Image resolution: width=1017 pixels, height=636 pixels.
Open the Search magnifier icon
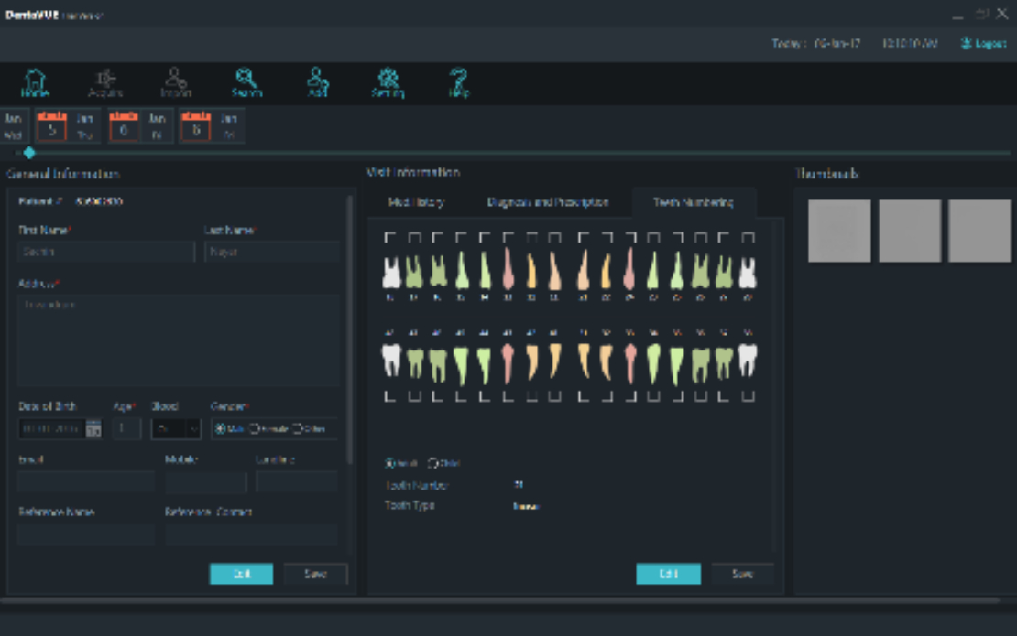[x=246, y=83]
